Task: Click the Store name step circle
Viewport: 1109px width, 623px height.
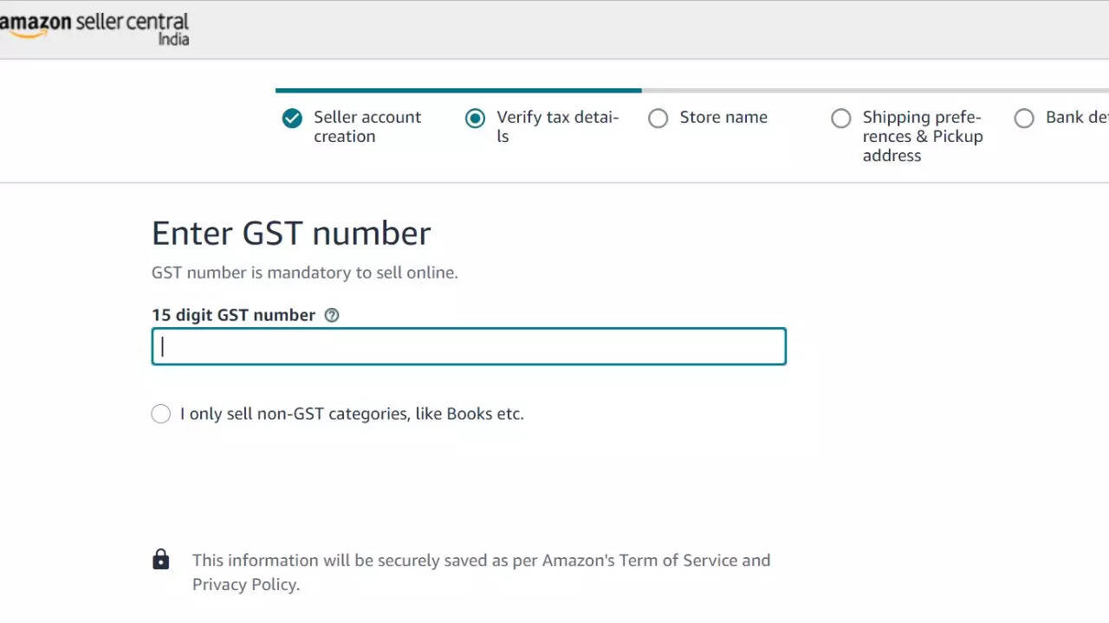Action: [658, 119]
